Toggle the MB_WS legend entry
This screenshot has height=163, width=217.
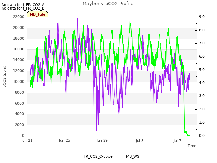click(129, 157)
